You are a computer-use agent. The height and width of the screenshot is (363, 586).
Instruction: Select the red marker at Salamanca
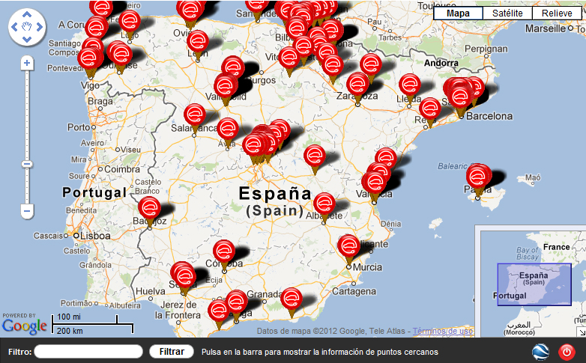point(194,115)
